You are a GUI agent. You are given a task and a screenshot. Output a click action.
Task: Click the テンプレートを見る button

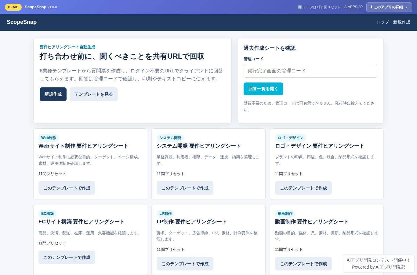click(94, 94)
